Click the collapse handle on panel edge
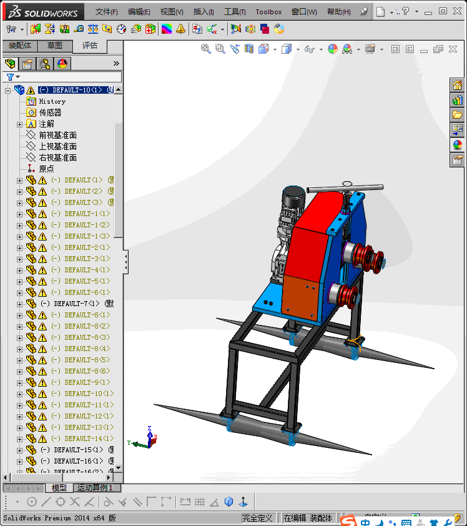467x526 pixels. [x=125, y=262]
